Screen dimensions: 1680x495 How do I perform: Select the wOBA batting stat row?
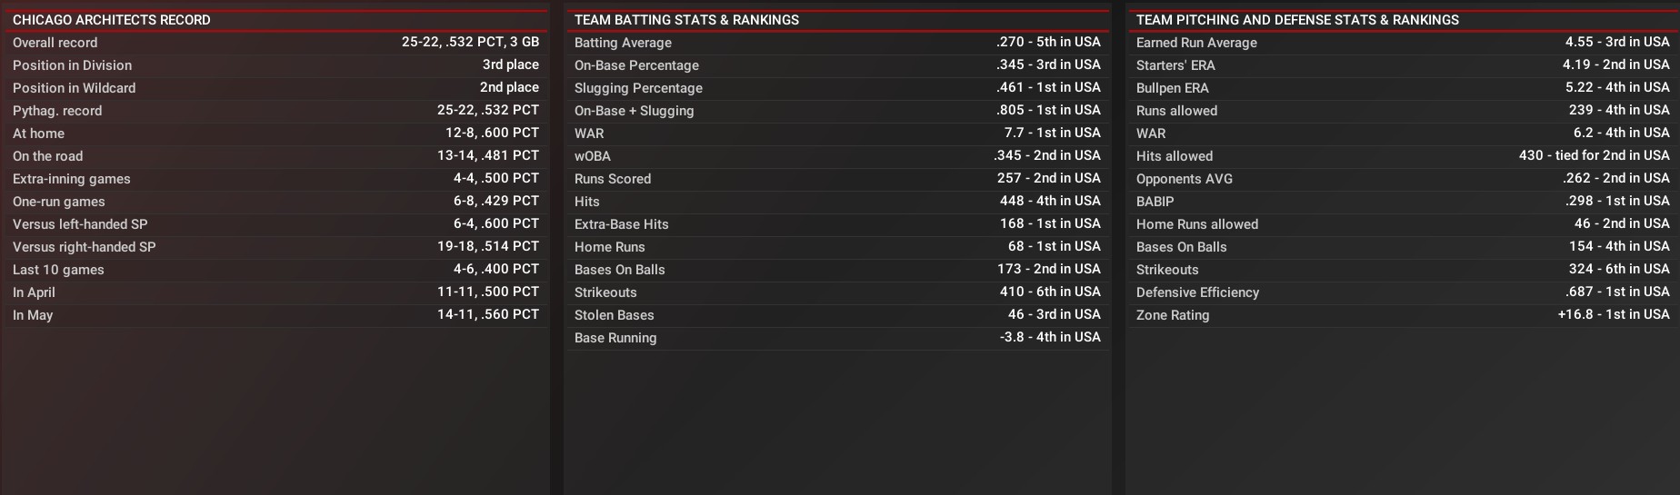point(836,156)
